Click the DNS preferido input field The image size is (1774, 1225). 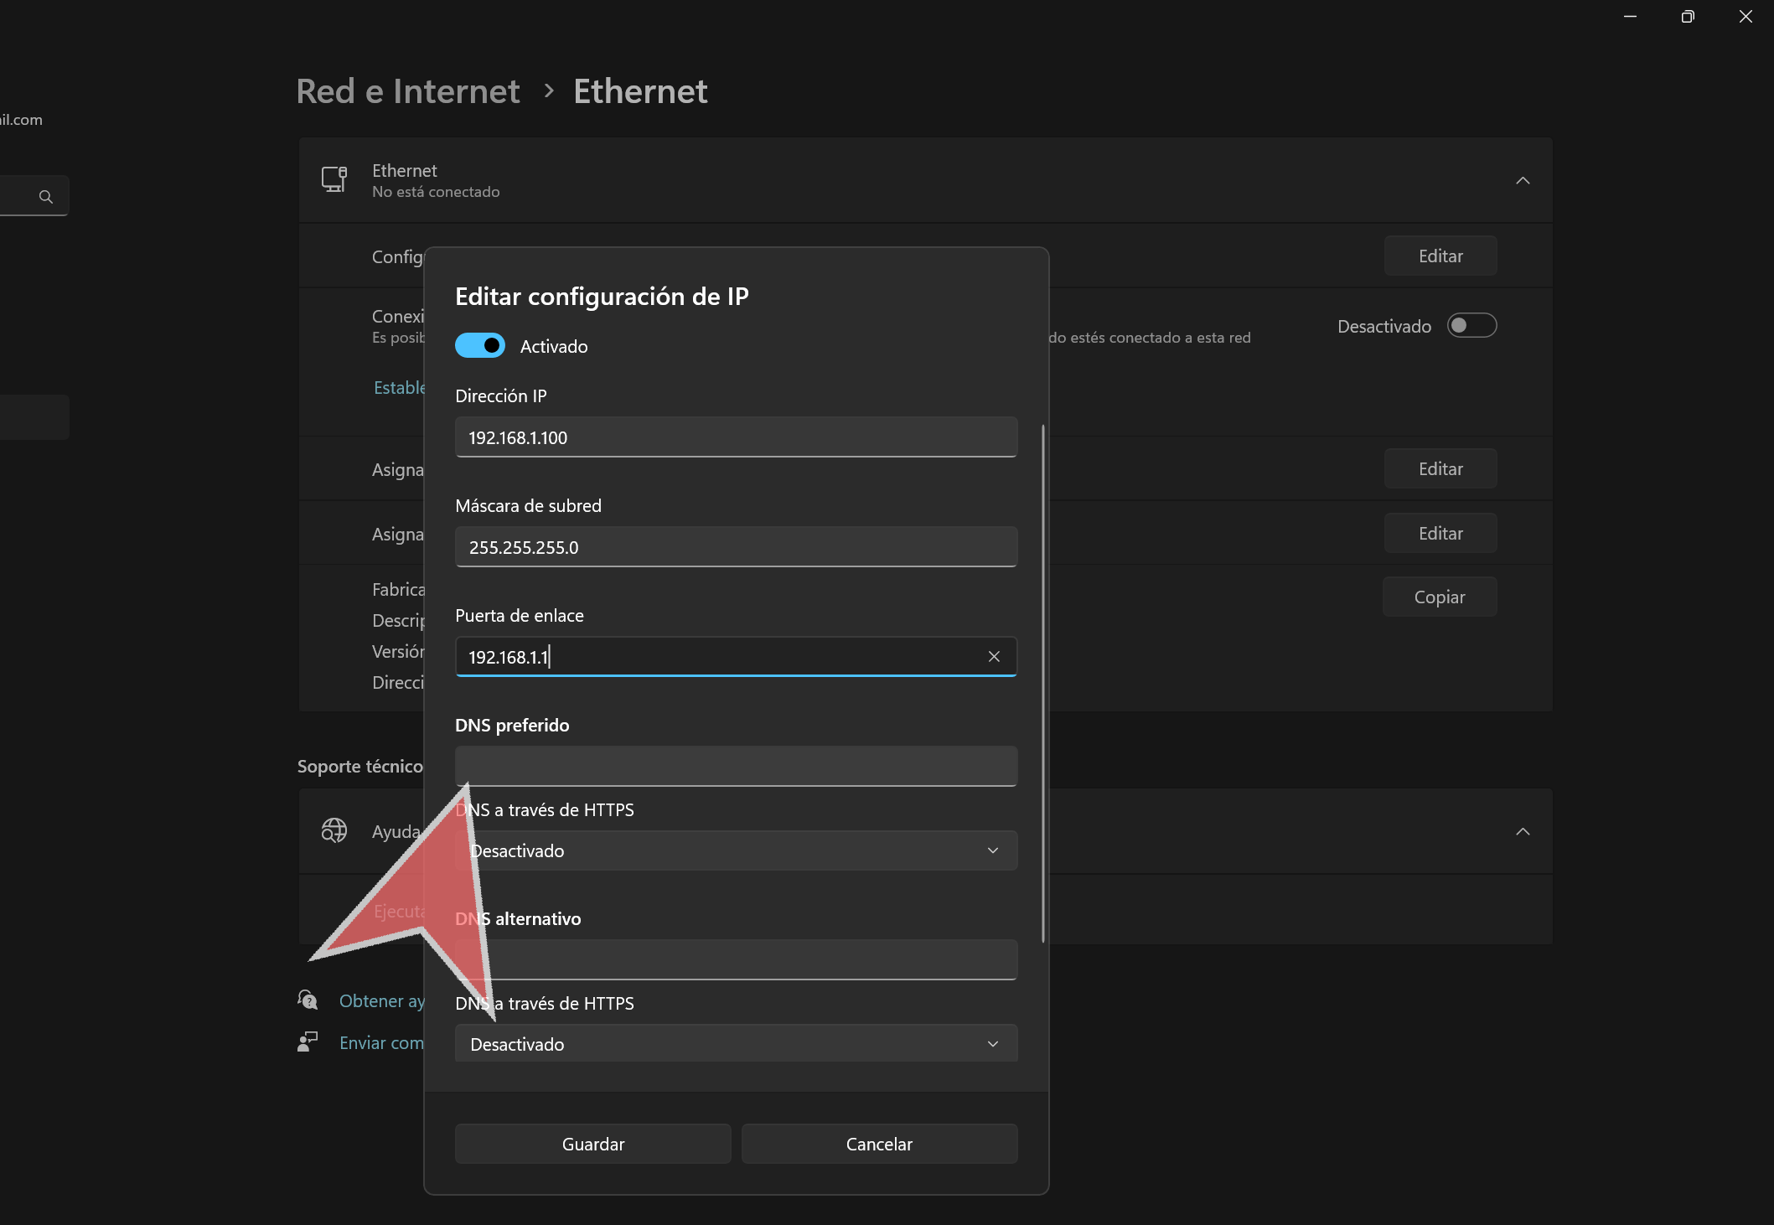click(736, 766)
